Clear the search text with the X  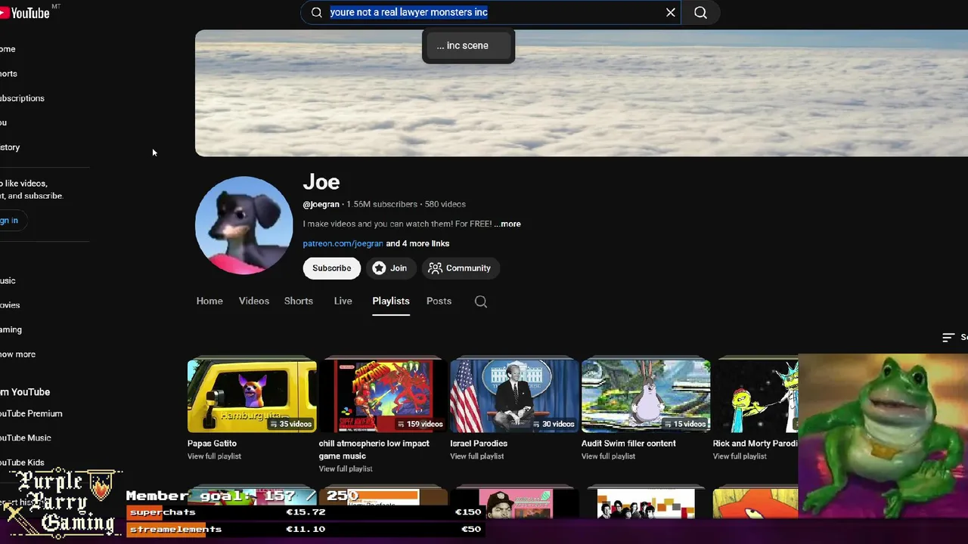tap(670, 12)
